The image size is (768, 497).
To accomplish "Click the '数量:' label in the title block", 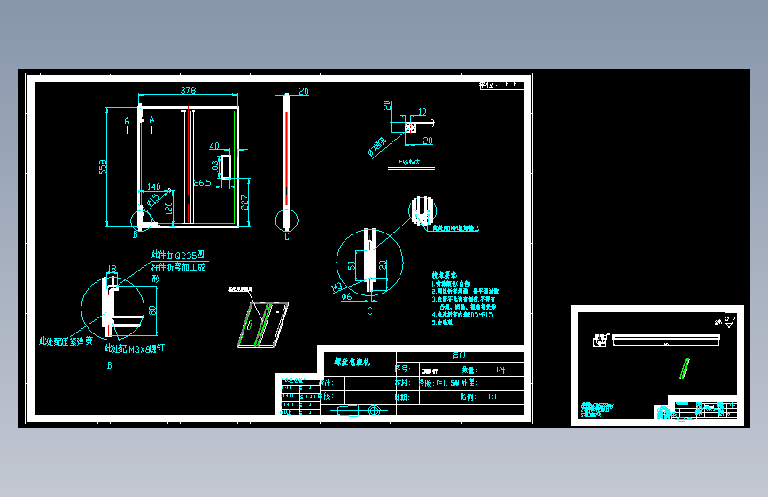I will tap(469, 370).
